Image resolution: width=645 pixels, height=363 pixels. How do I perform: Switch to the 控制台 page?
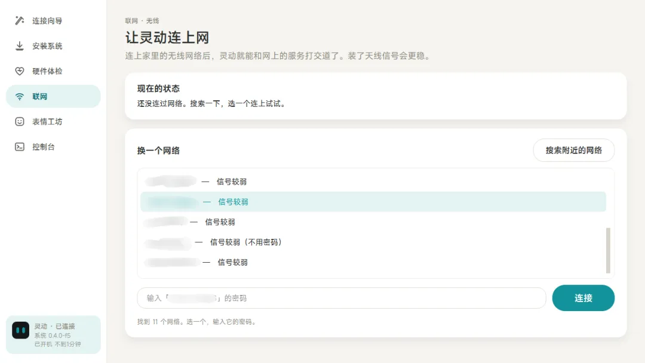click(54, 147)
